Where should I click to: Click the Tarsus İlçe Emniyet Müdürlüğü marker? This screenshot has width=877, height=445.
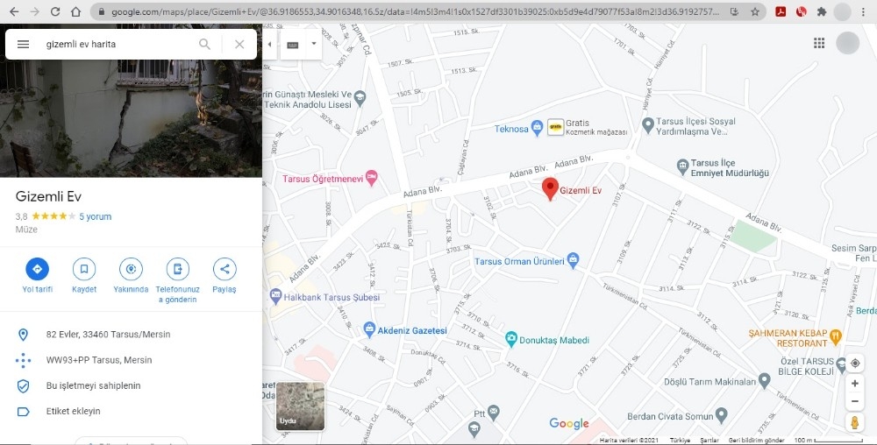point(682,166)
